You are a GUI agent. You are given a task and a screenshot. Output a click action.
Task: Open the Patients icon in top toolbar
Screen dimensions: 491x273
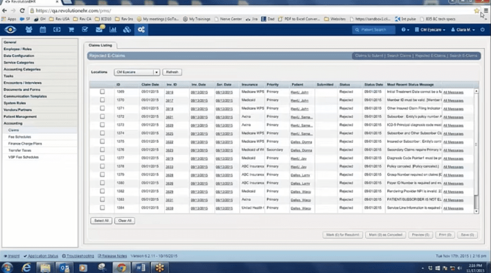[28, 29]
